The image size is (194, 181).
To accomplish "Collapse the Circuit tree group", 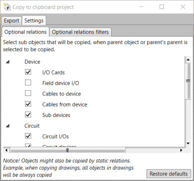I will [x=8, y=126].
